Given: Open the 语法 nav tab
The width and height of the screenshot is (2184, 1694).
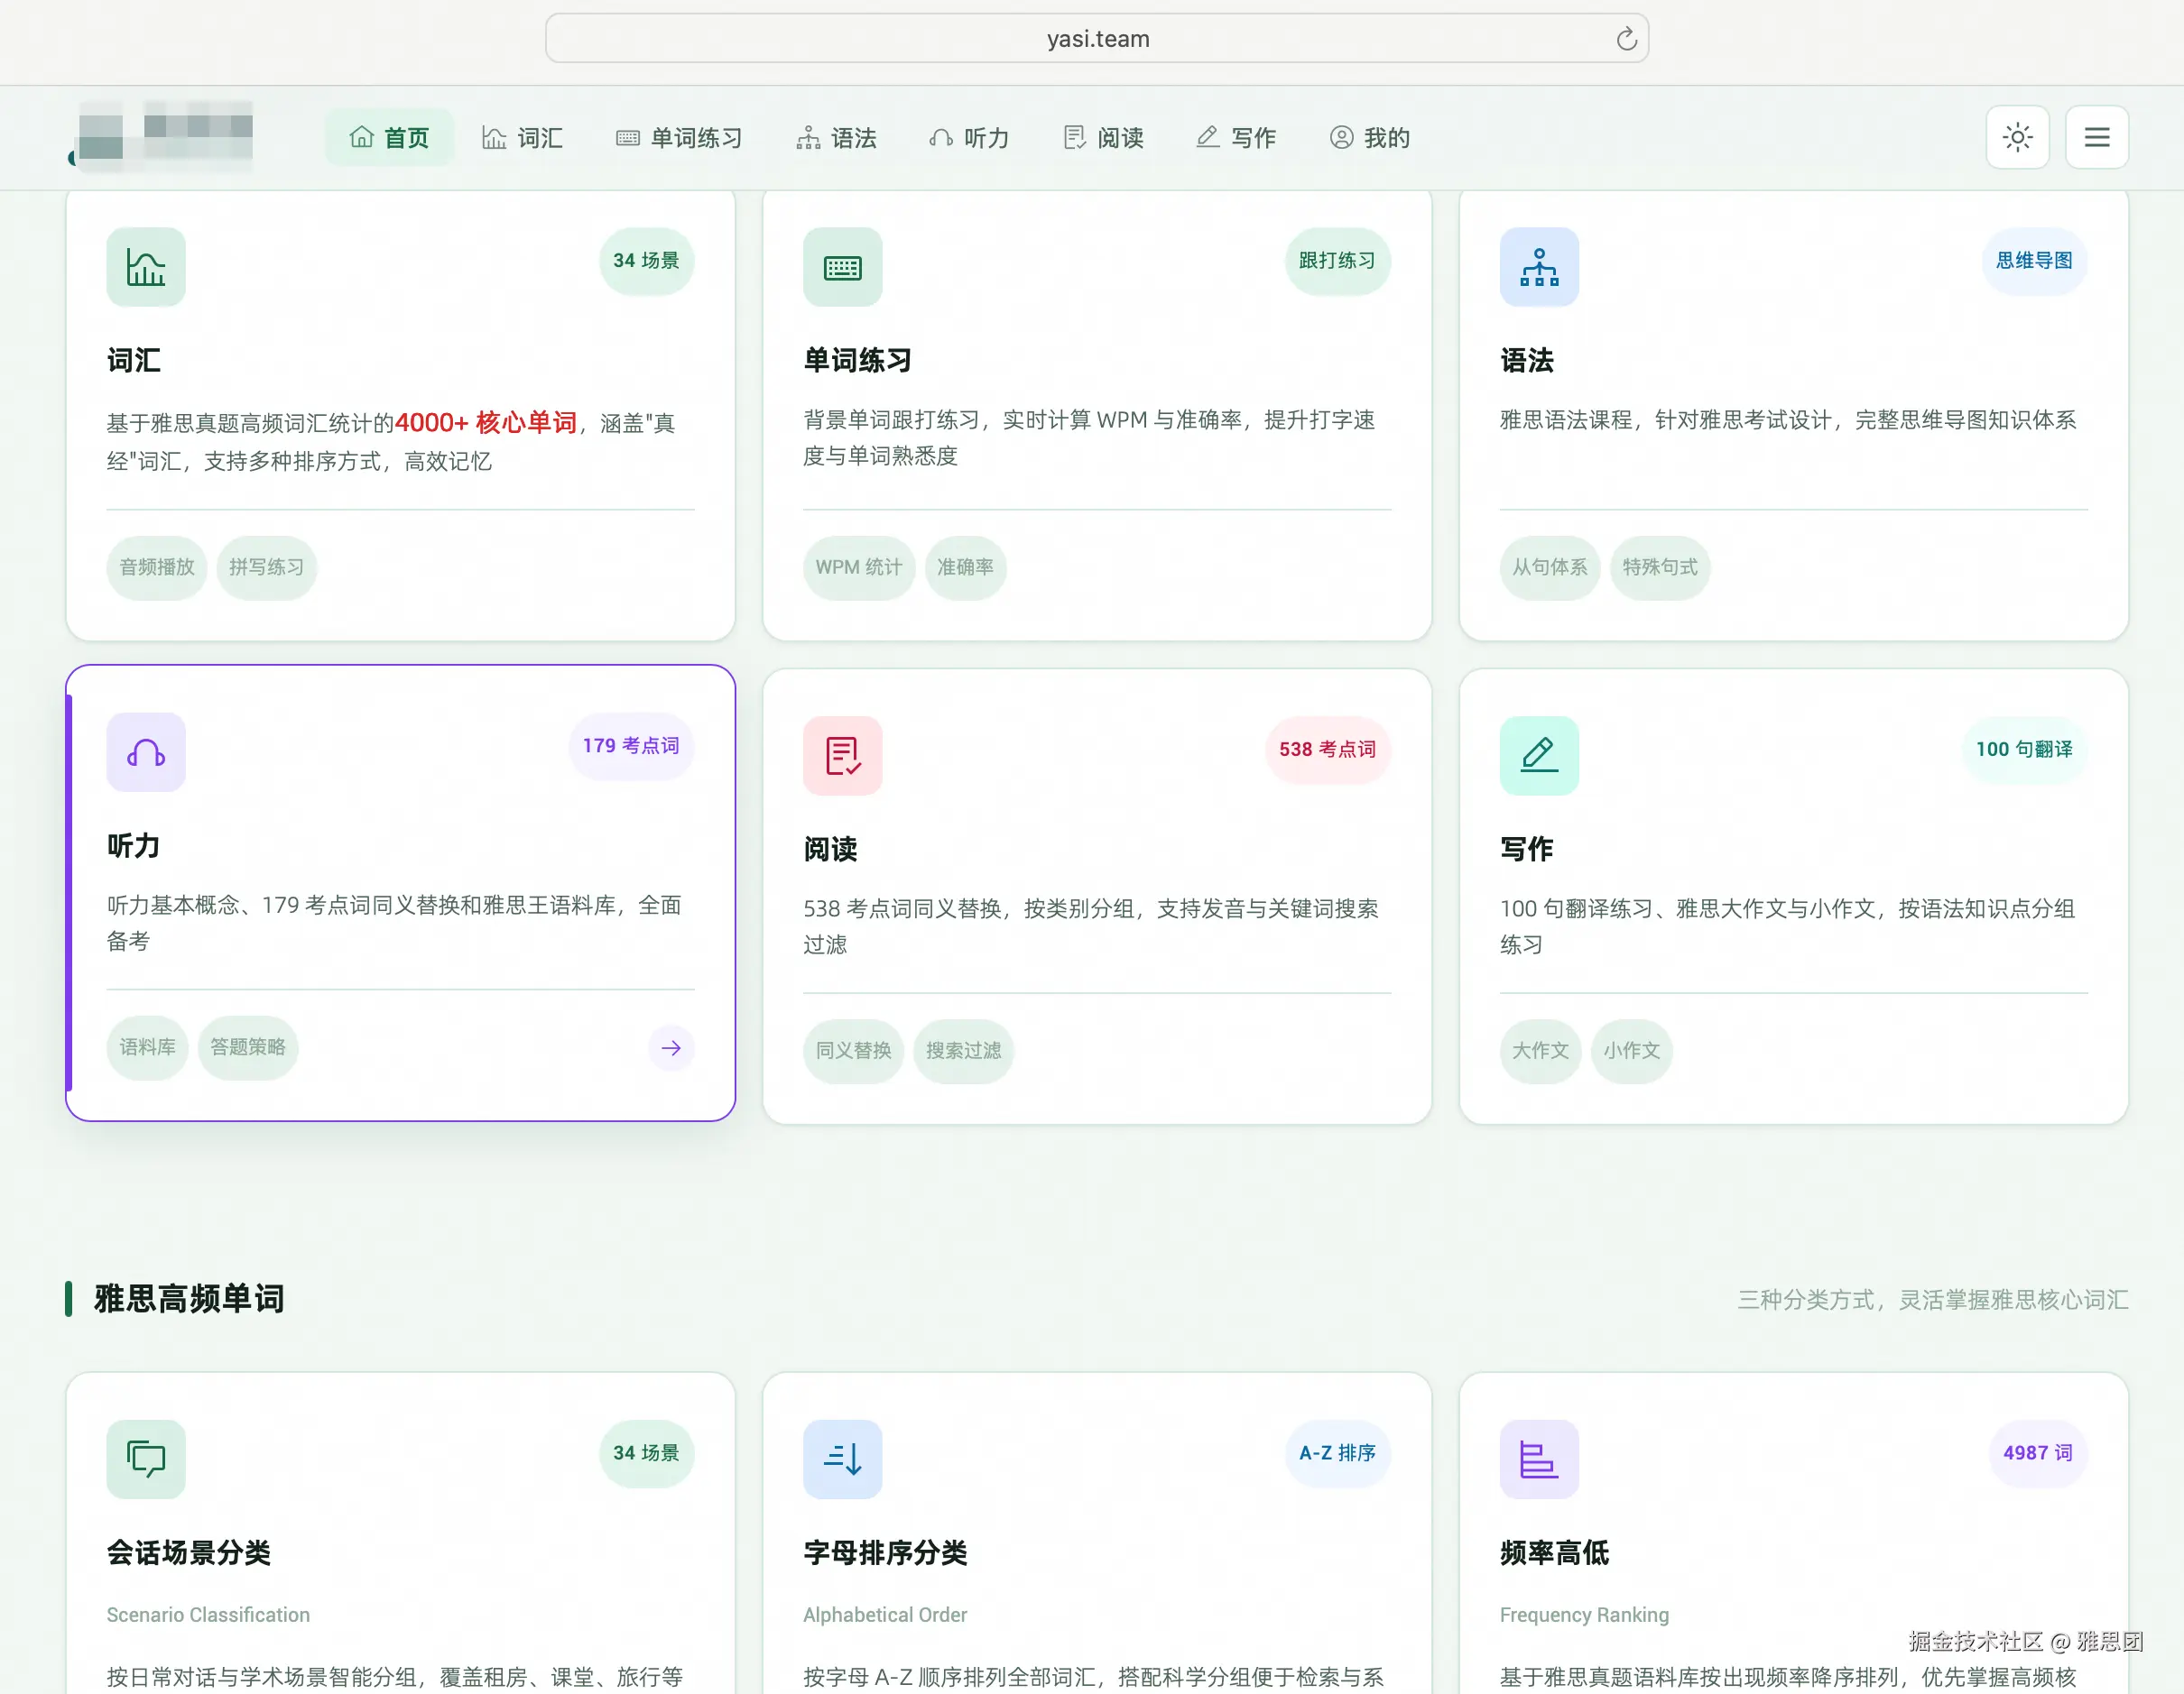Looking at the screenshot, I should click(x=836, y=137).
